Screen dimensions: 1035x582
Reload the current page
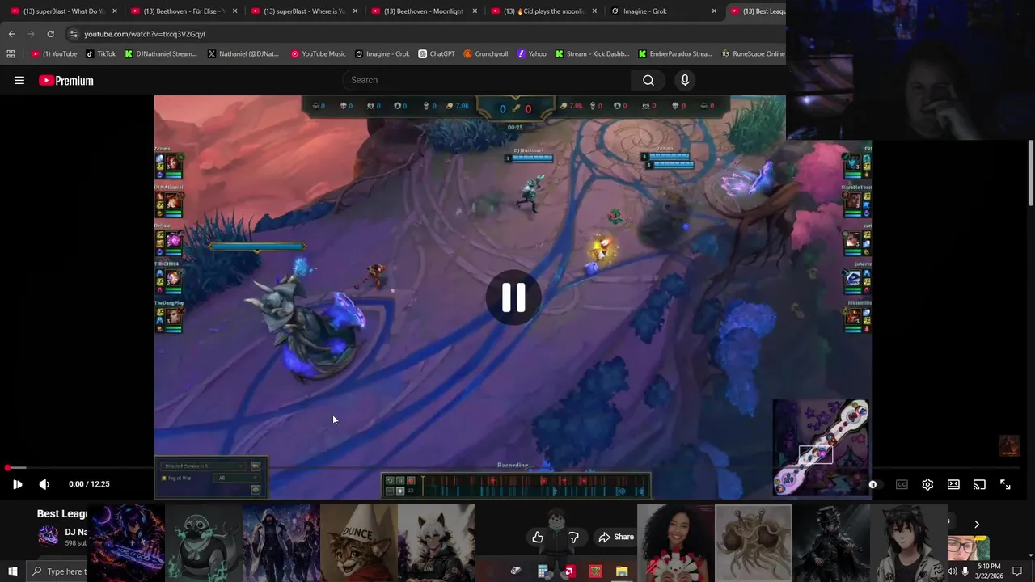pos(50,34)
